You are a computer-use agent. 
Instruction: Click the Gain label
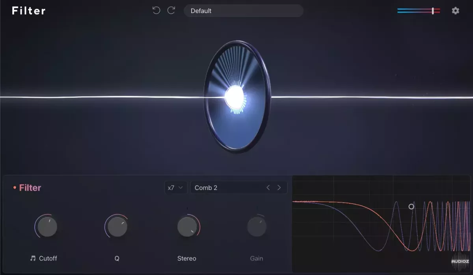tap(257, 258)
